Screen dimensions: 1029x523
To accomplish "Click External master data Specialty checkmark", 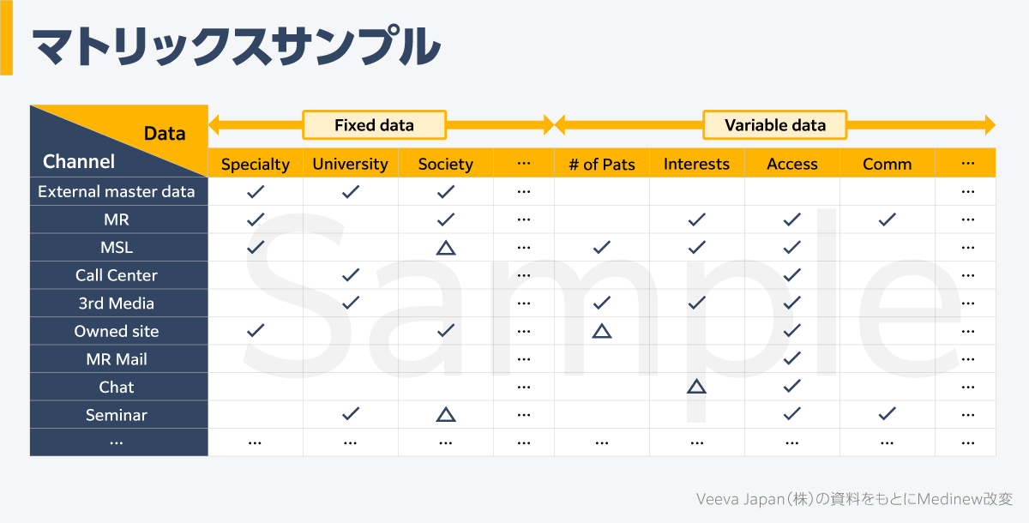I will (x=256, y=192).
